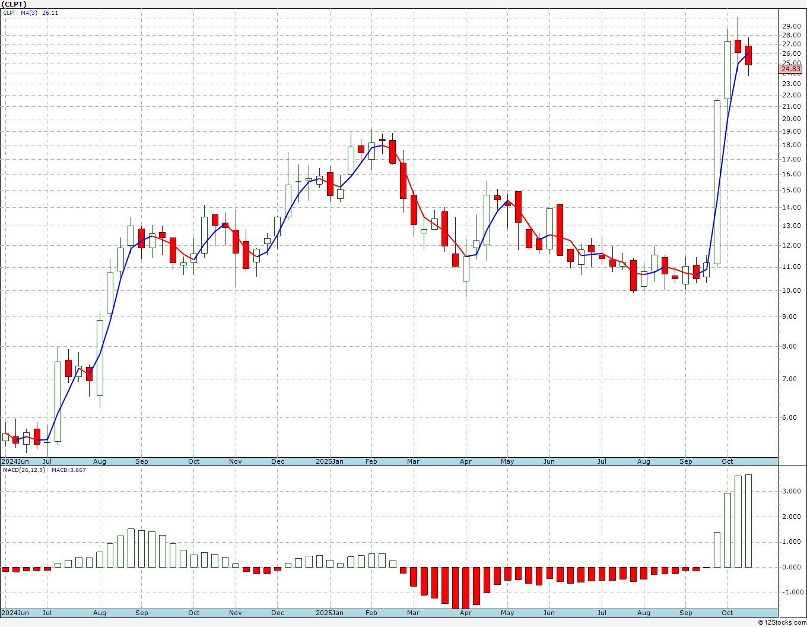
Task: Pick Feb on the price chart date axis
Action: (371, 461)
